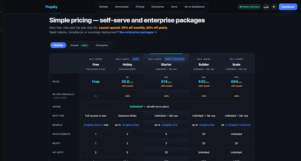
Task: Click Scale's Unlimited deployments cell
Action: (236, 134)
